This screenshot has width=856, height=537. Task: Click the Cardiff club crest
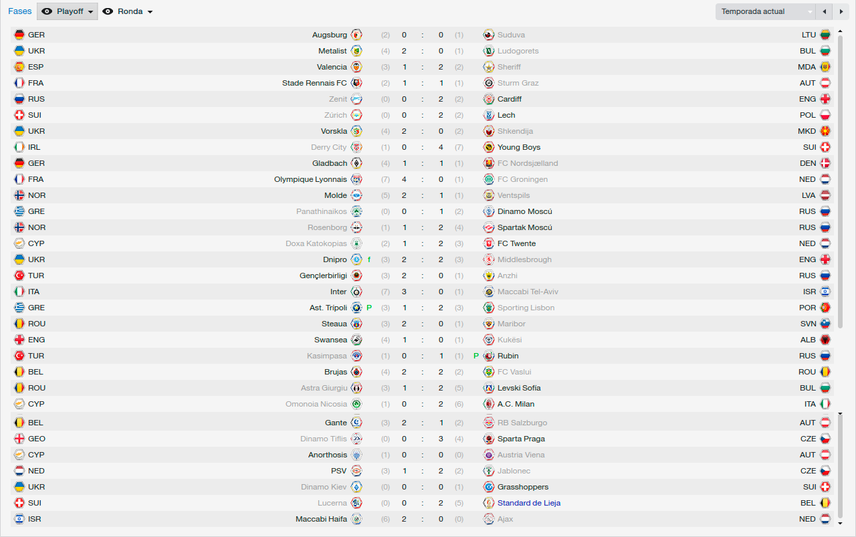pos(489,99)
